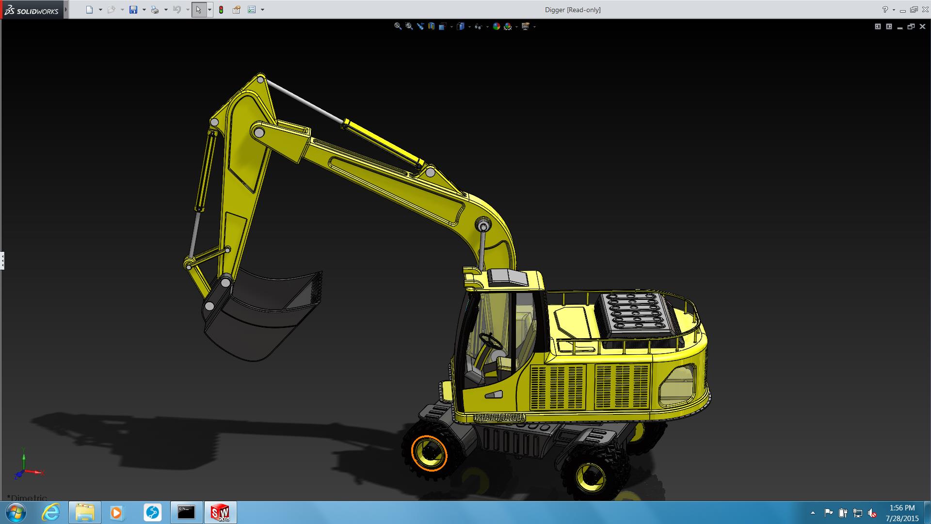Open the File Properties icon
This screenshot has height=524, width=931.
237,10
